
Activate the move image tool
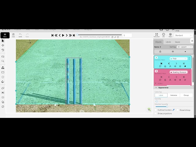[x=3, y=45]
